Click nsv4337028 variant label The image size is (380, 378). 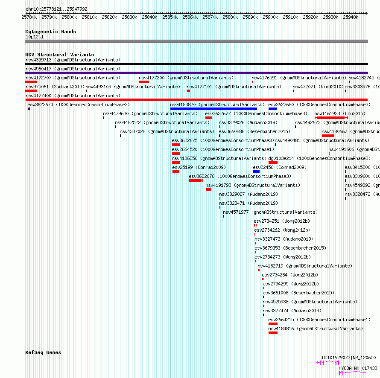[167, 131]
